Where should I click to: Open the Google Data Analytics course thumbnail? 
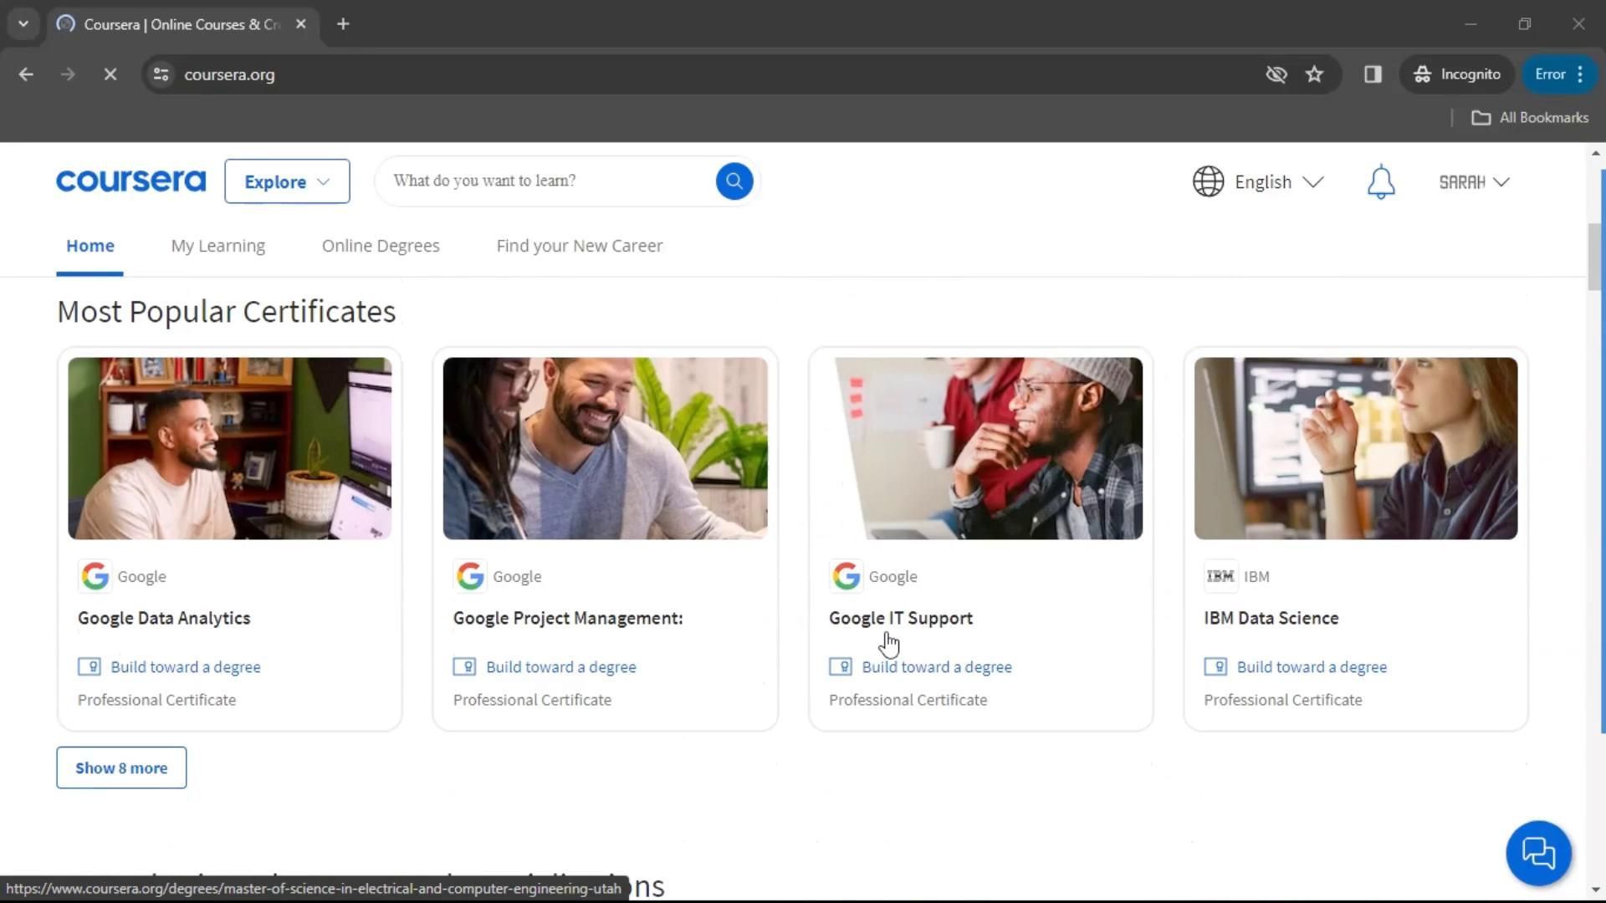(229, 448)
